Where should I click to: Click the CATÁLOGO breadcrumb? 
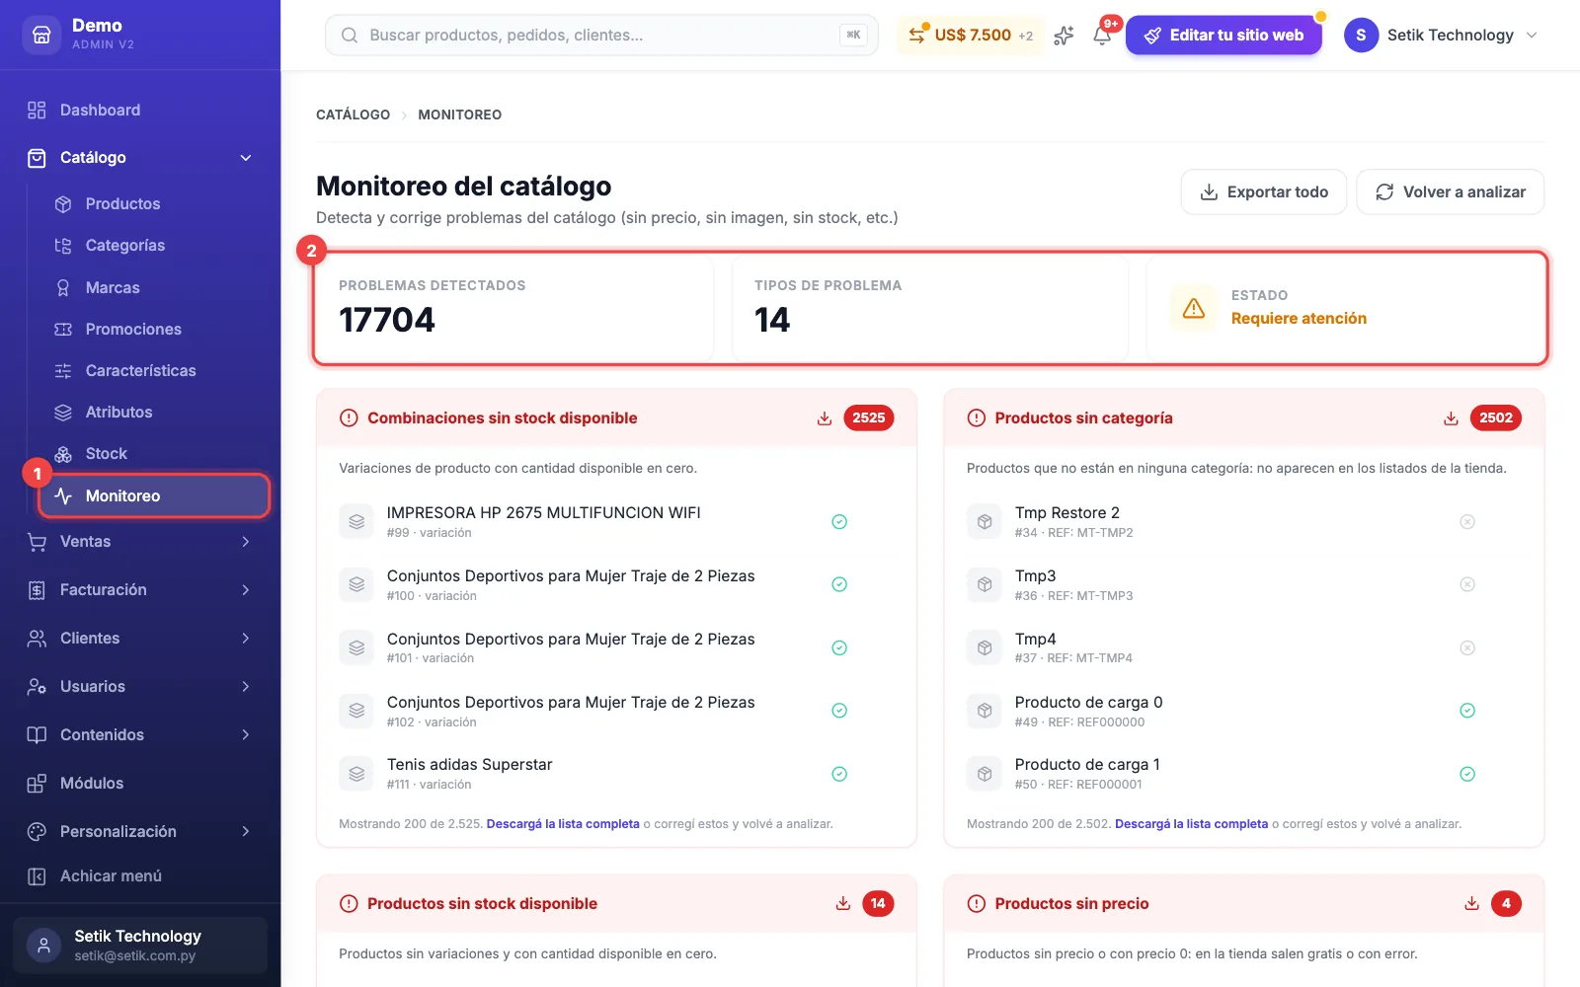(x=353, y=115)
